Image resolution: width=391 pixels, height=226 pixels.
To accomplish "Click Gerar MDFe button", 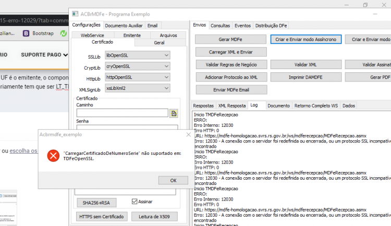I will coord(230,39).
